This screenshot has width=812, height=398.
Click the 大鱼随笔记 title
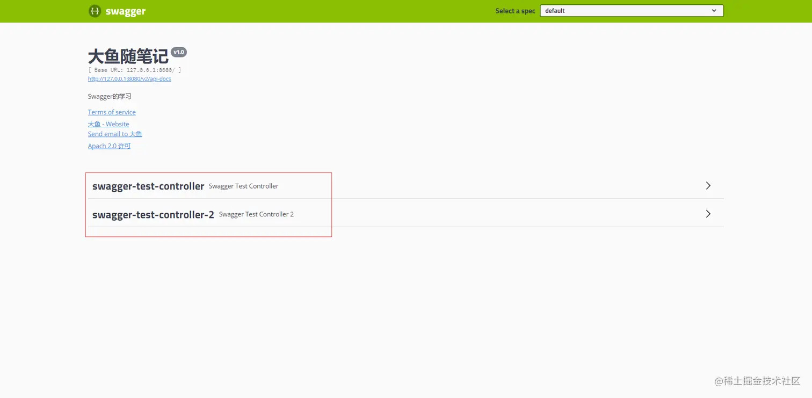tap(128, 56)
